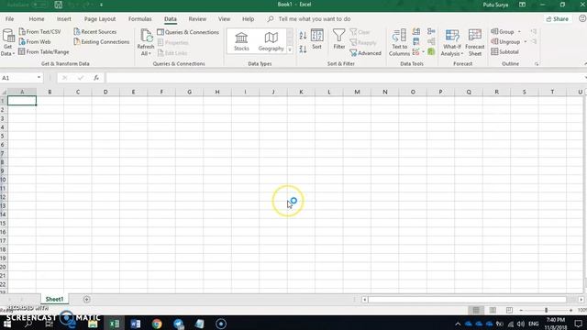Viewport: 587px width, 330px height.
Task: Expand the Refresh All dropdown
Action: coord(145,54)
